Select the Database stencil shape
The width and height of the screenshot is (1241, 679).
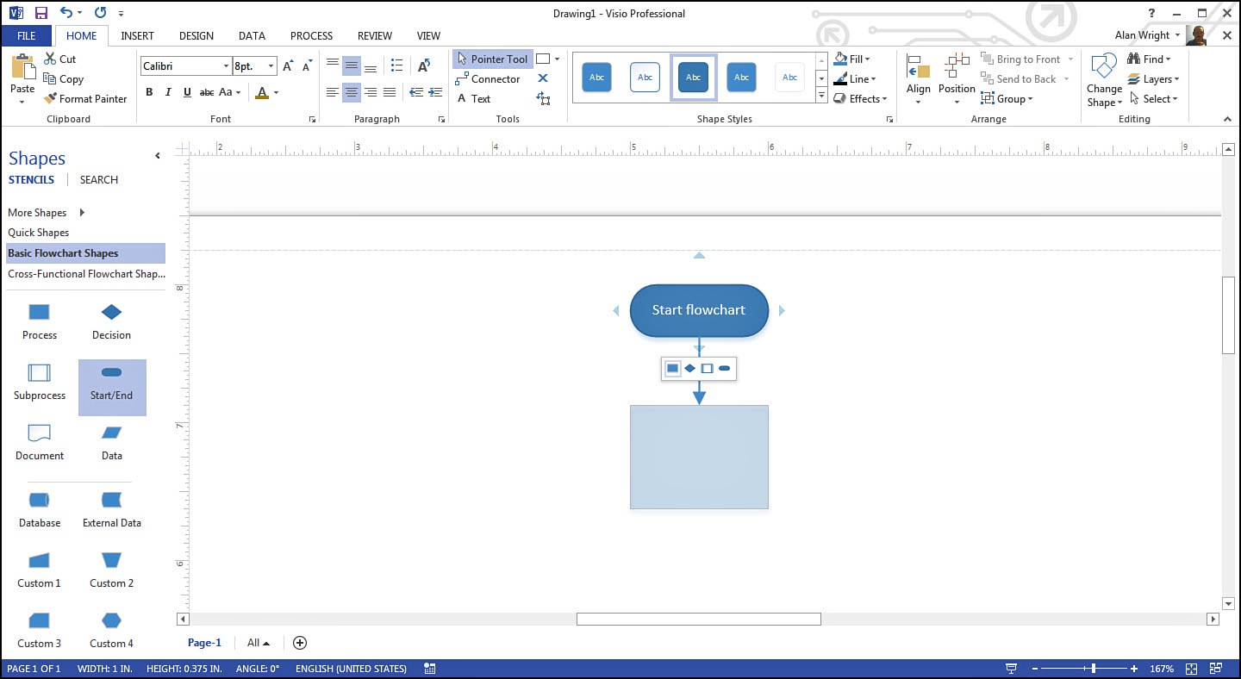(x=40, y=508)
